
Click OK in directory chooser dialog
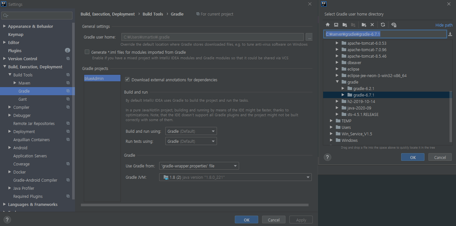click(x=413, y=157)
